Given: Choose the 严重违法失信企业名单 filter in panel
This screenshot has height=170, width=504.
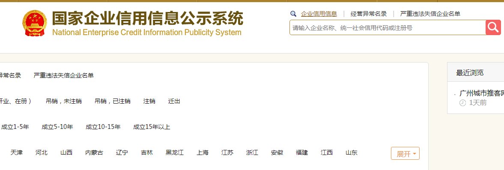Looking at the screenshot, I should tap(64, 75).
